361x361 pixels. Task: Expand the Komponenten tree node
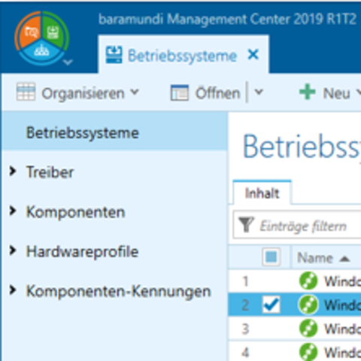(x=12, y=211)
